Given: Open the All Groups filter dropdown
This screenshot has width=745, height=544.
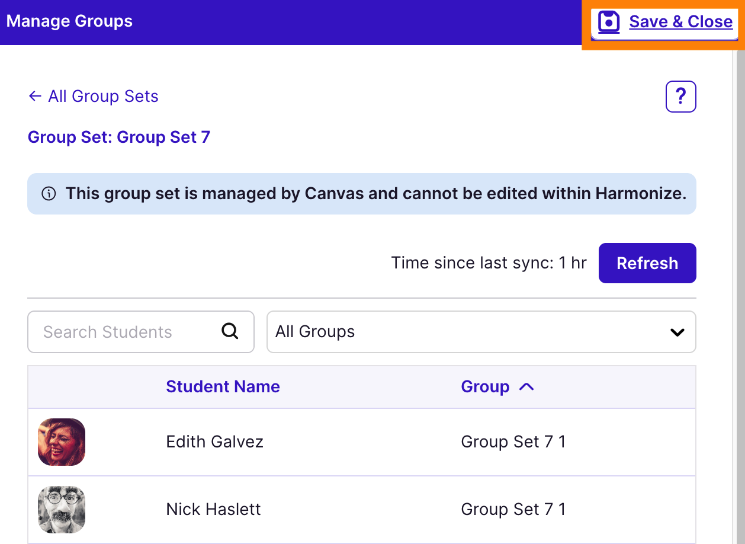Looking at the screenshot, I should (468, 332).
